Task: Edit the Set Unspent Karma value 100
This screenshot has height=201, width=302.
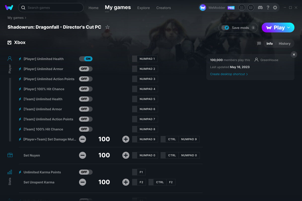Action: pos(104,182)
